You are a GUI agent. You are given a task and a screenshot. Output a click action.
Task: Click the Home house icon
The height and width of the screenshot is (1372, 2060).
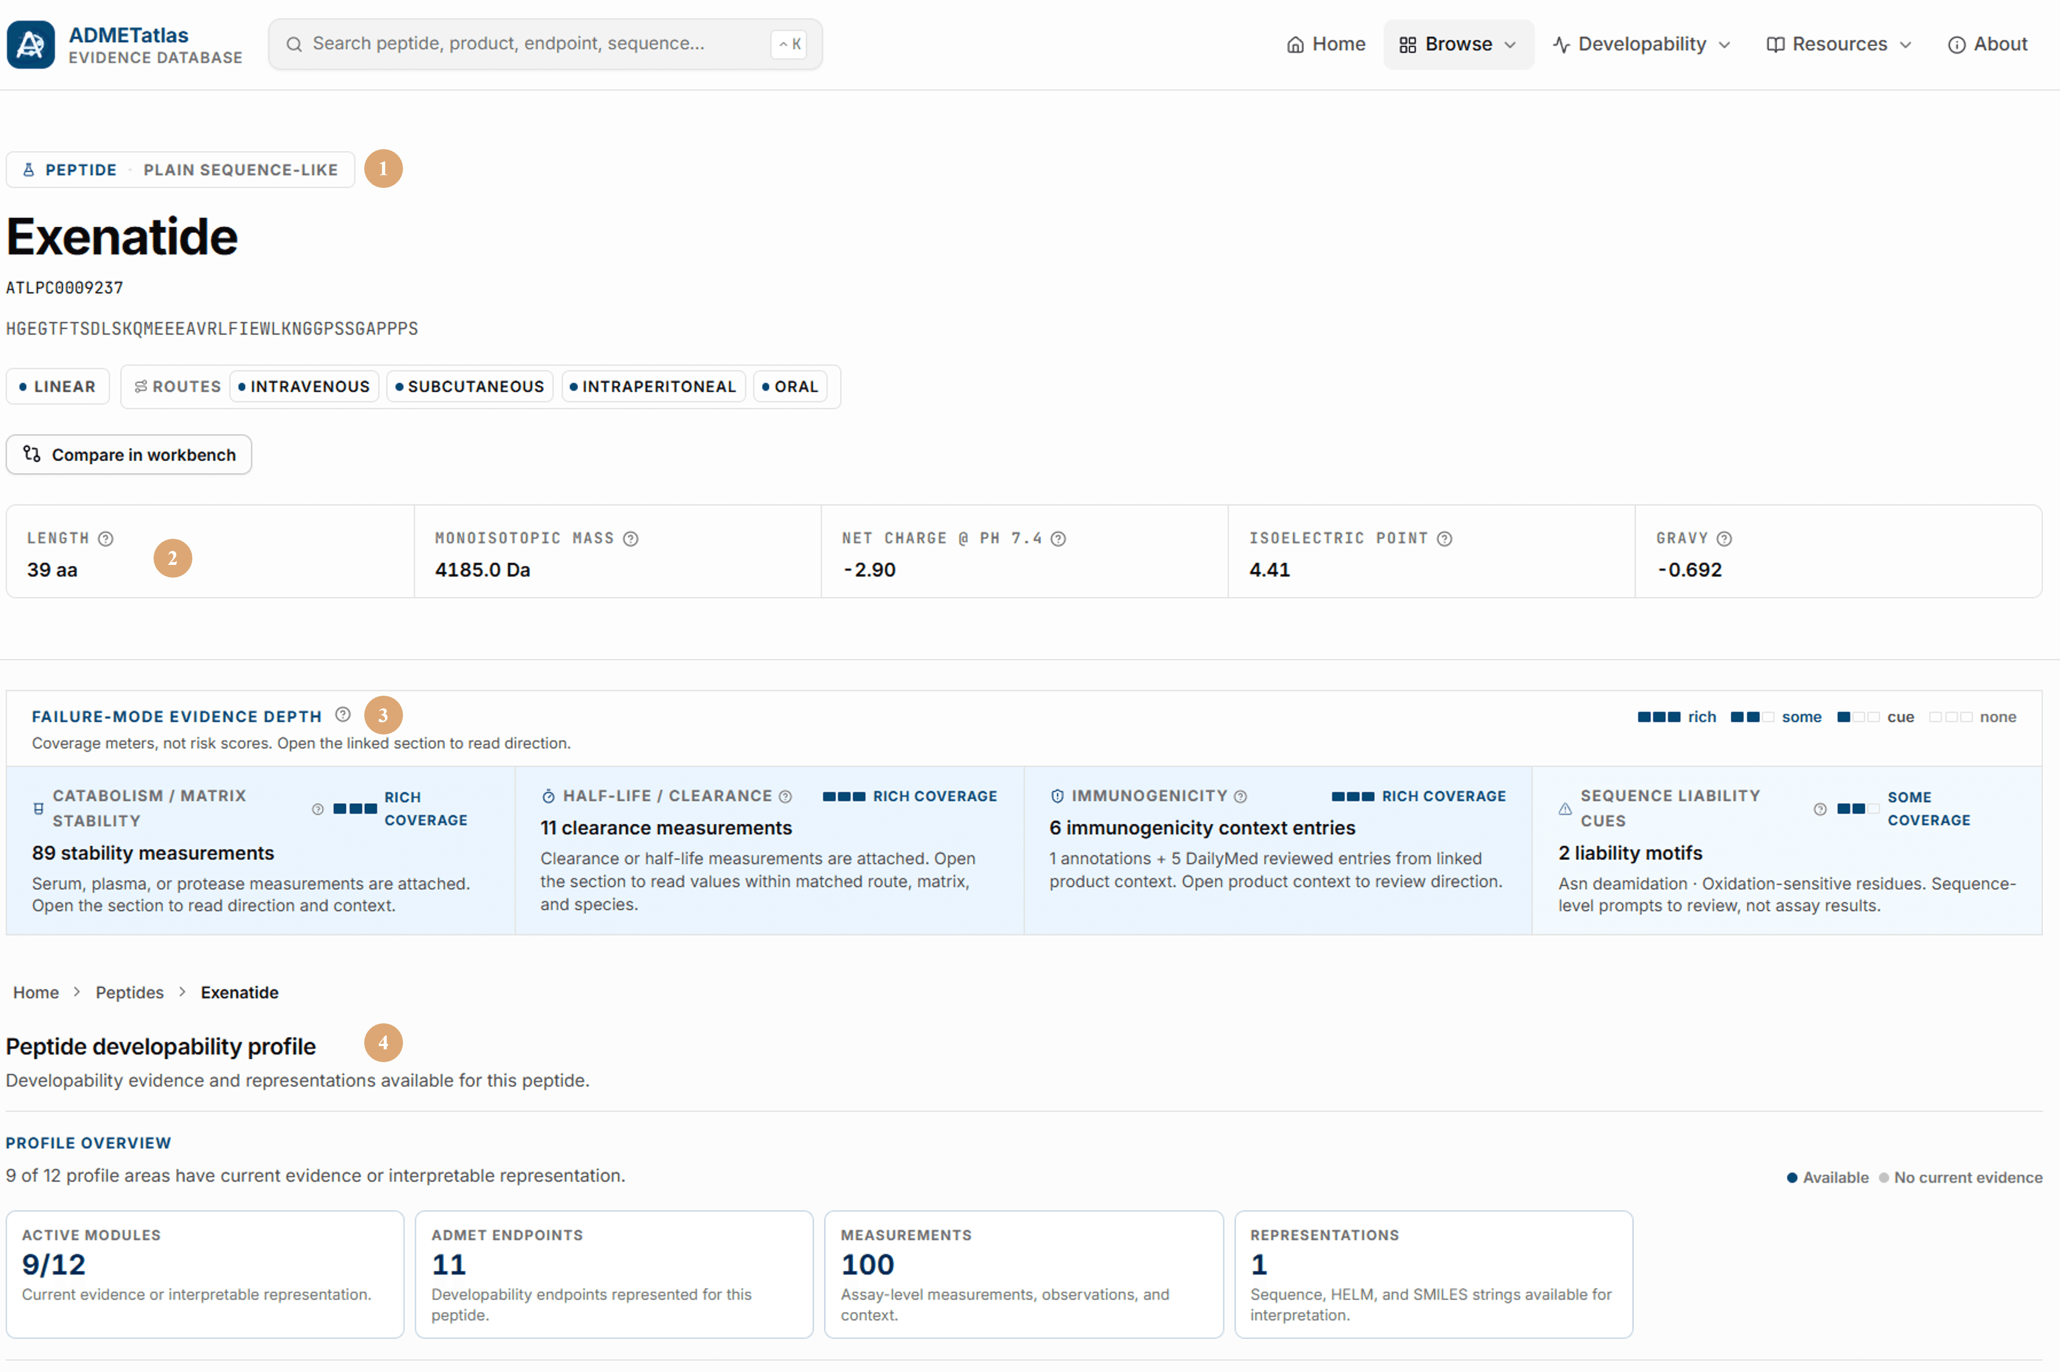1295,45
